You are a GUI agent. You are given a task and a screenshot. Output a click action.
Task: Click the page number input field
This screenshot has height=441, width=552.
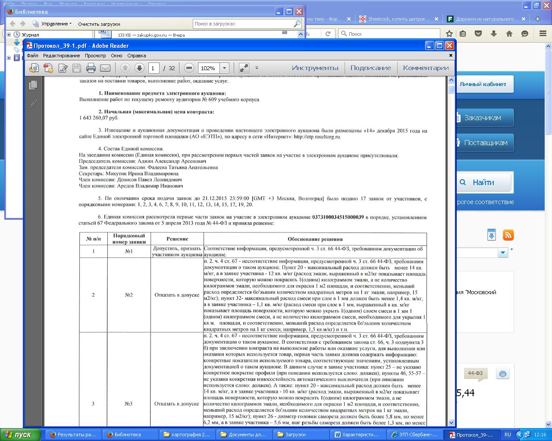[x=154, y=68]
